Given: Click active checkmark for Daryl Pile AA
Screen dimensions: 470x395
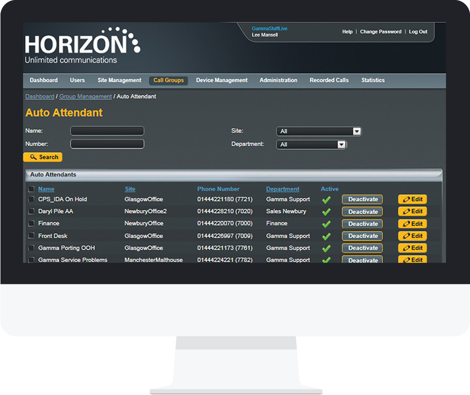Looking at the screenshot, I should pyautogui.click(x=326, y=212).
